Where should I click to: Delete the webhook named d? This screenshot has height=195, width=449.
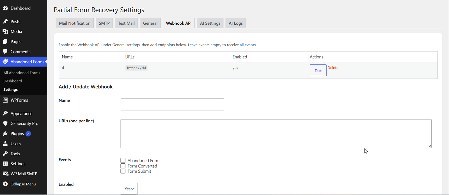tap(333, 68)
